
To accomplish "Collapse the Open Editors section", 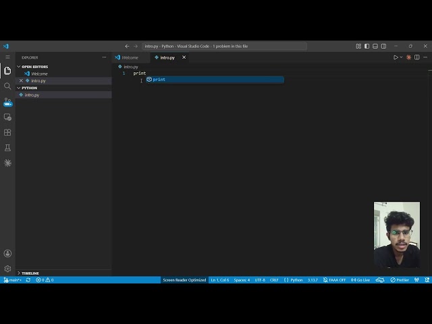I will (34, 67).
